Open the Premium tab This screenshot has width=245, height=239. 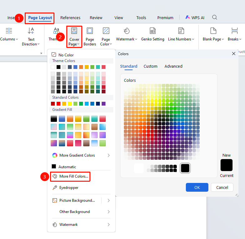[165, 18]
